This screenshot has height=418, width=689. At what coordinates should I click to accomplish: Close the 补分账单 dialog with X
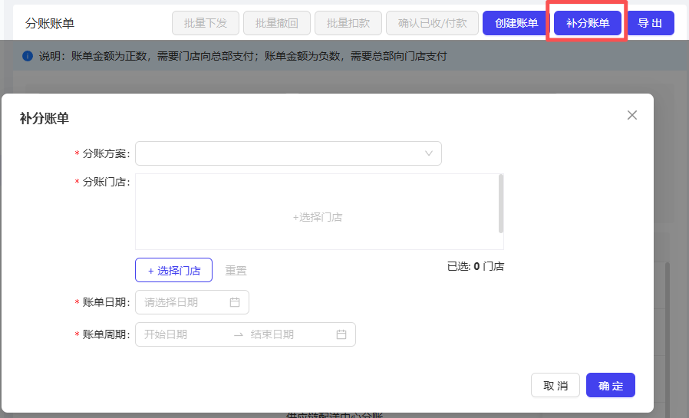[x=632, y=115]
